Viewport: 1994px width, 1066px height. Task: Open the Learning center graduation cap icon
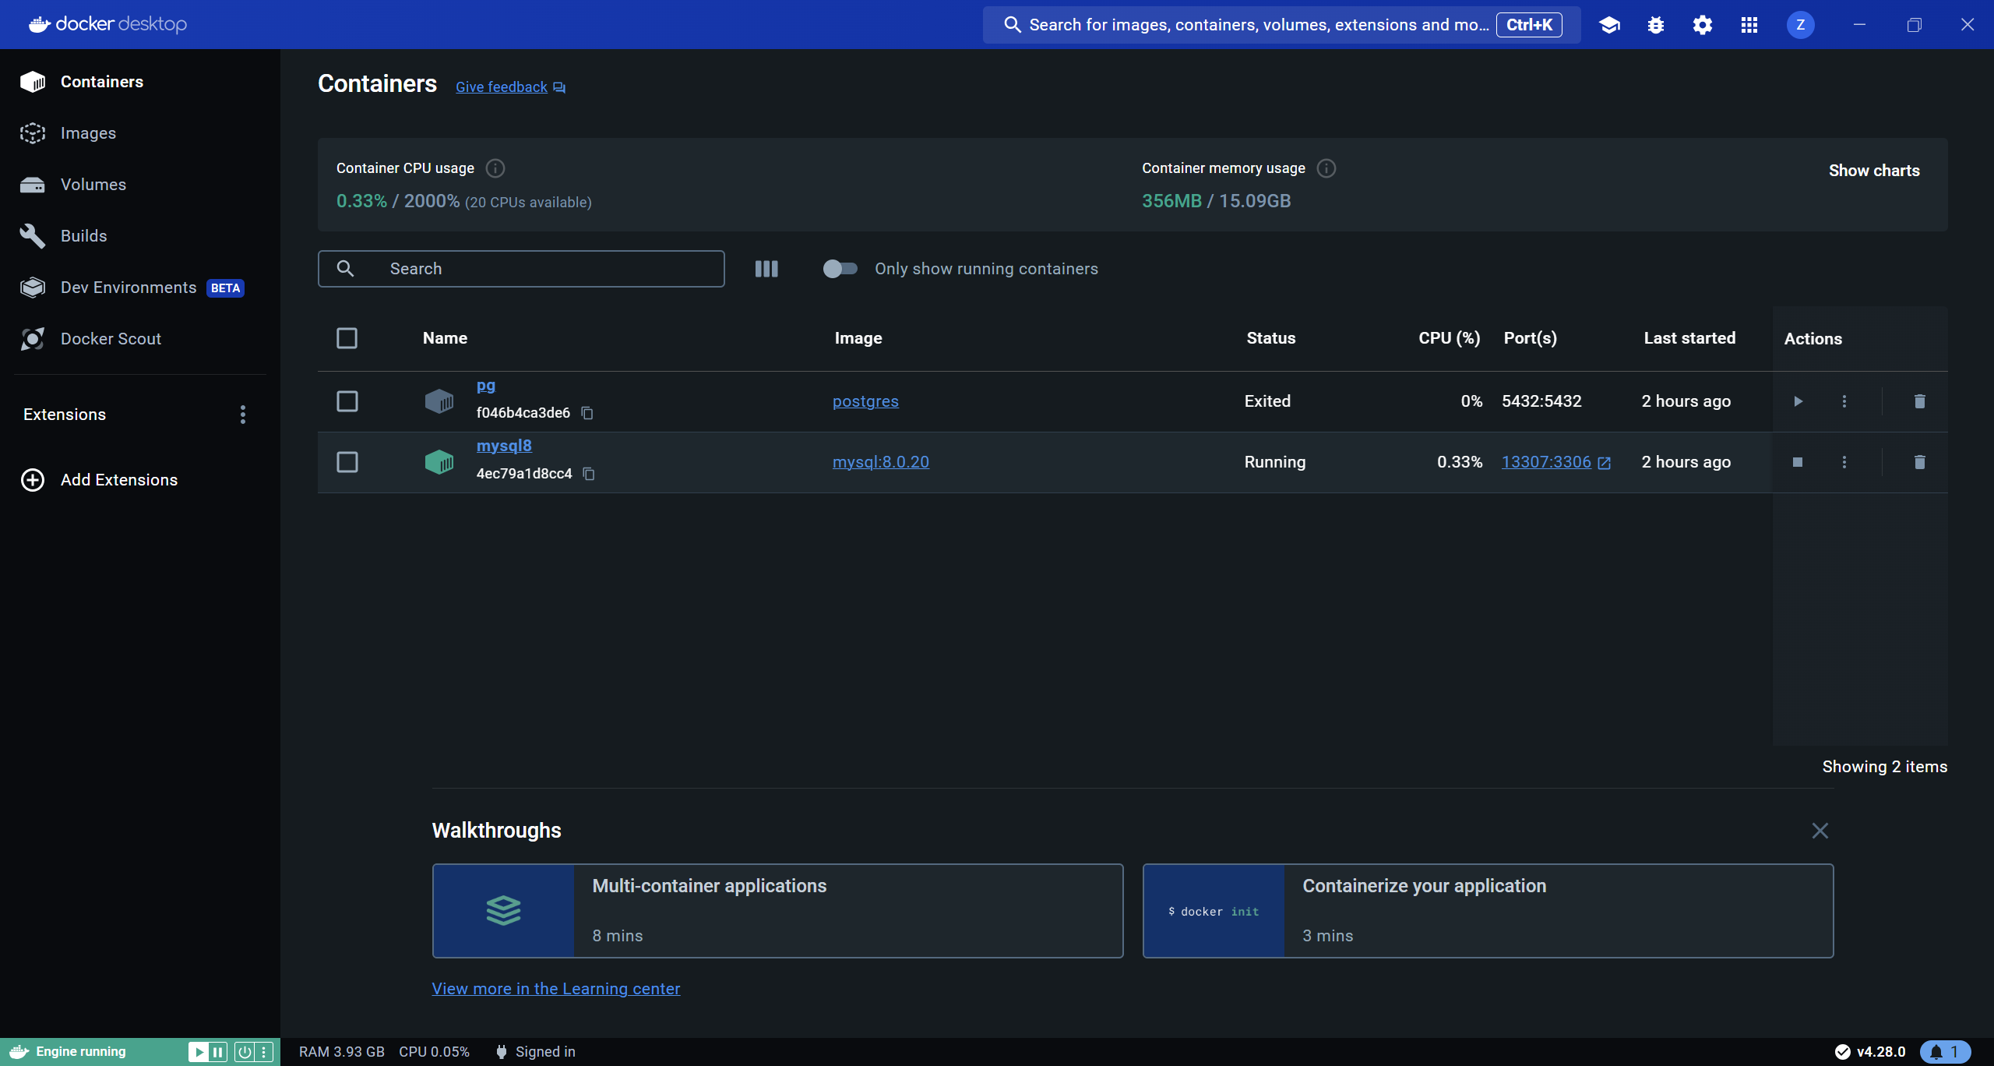pos(1609,25)
